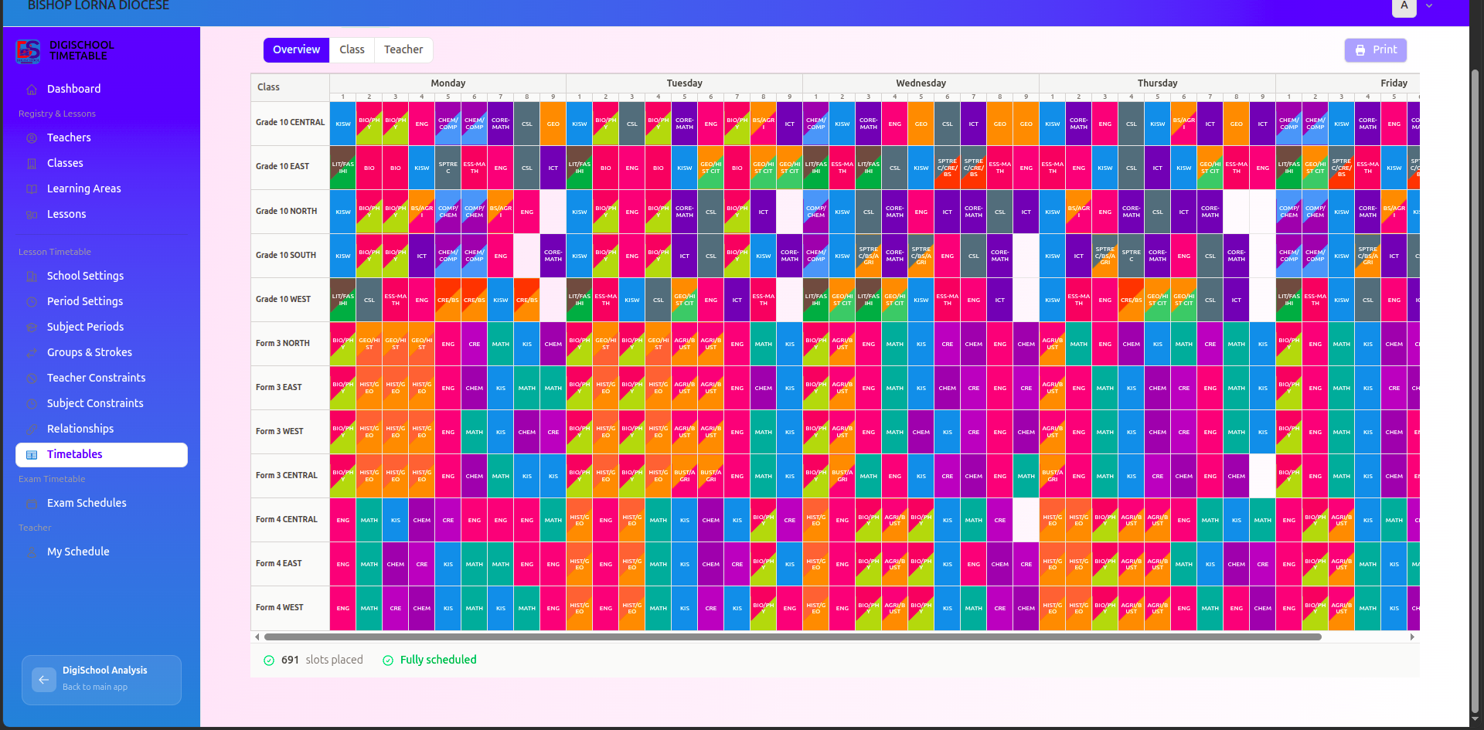Click the Classes sidebar icon
This screenshot has height=730, width=1484.
tap(32, 164)
